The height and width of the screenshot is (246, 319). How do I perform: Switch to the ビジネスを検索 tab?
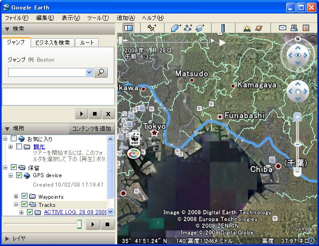pos(53,43)
